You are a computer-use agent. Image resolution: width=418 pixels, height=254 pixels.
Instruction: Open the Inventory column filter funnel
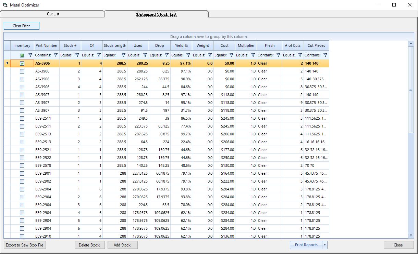point(30,55)
